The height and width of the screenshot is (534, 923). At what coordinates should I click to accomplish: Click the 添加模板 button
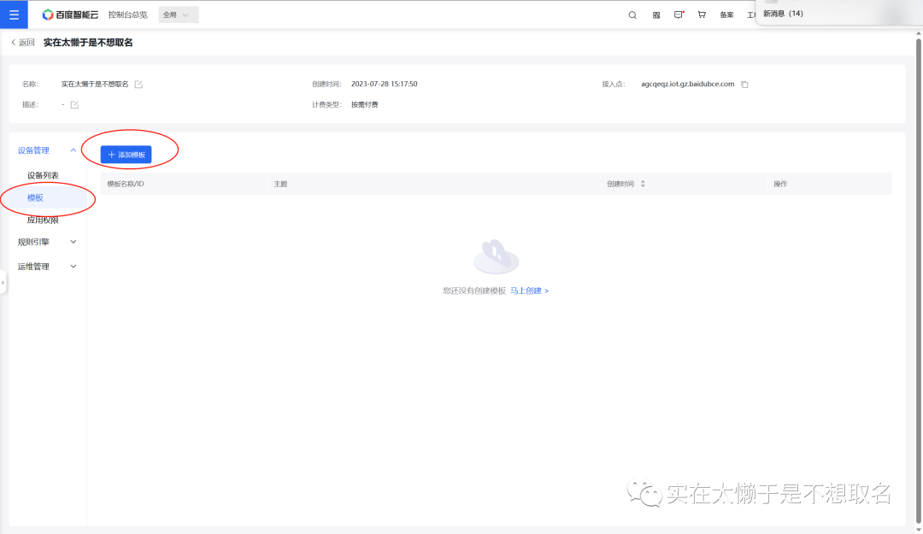(x=126, y=155)
